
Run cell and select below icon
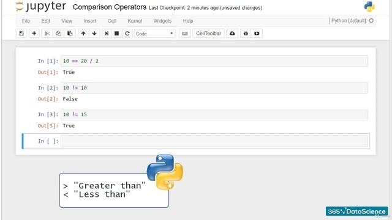[107, 34]
